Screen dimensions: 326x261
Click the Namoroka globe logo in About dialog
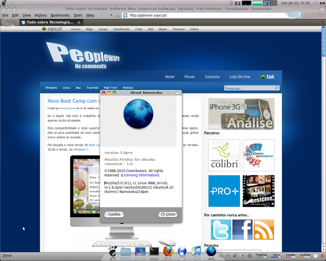click(138, 114)
